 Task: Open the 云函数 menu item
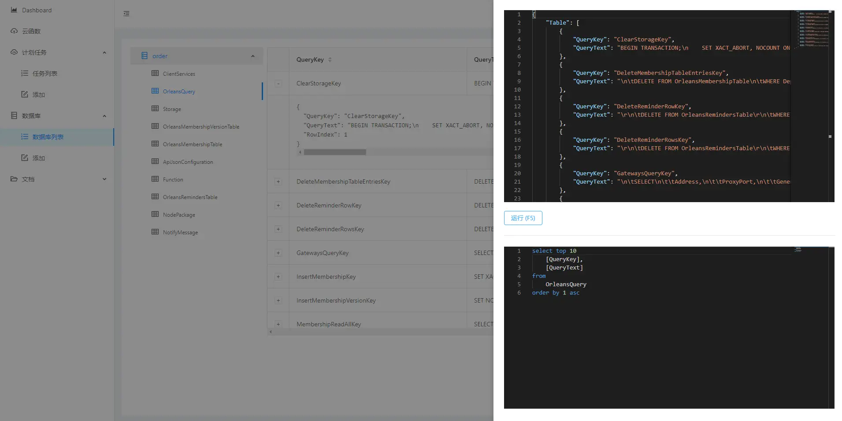57,31
